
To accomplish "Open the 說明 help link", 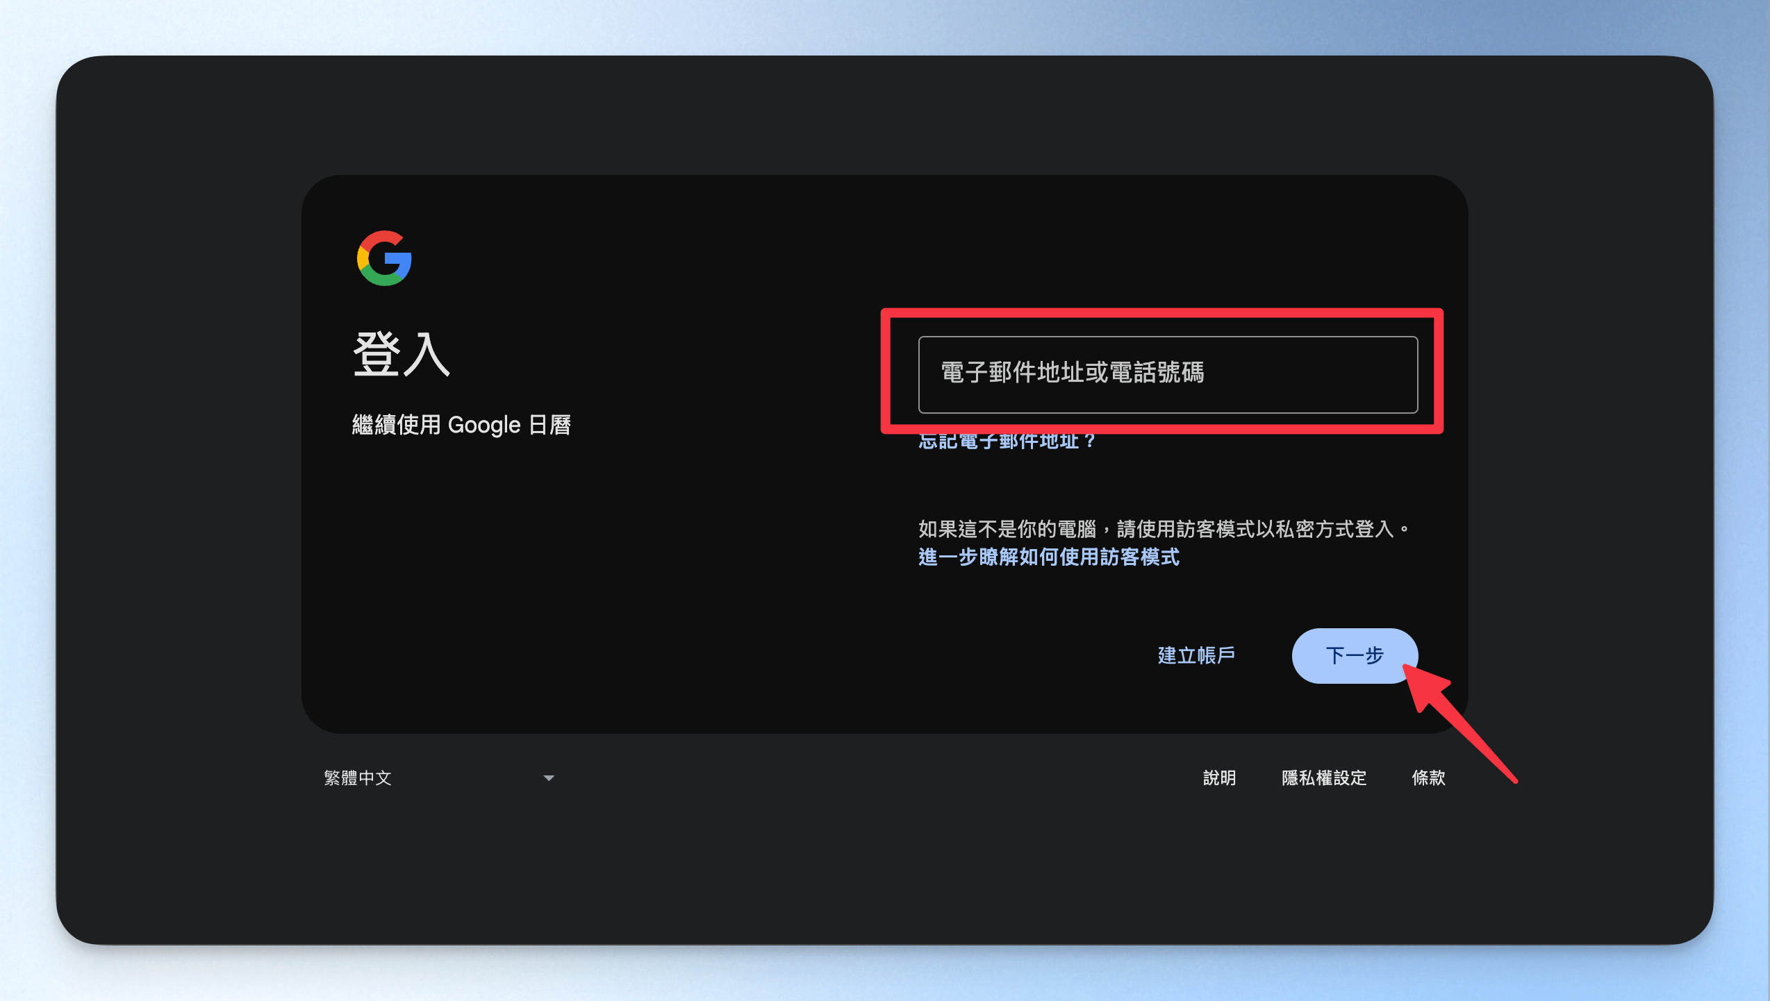I will [1219, 777].
